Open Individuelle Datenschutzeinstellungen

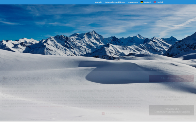(171, 110)
